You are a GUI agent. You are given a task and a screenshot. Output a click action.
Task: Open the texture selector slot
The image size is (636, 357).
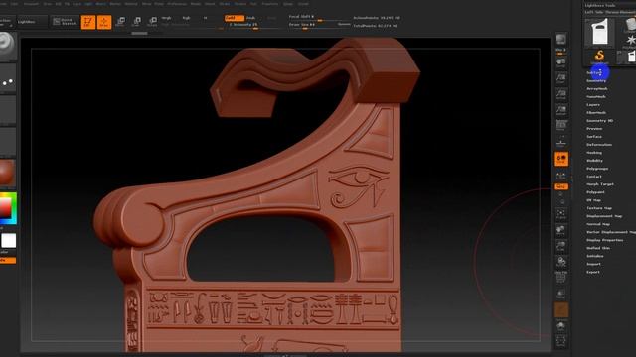[8, 141]
